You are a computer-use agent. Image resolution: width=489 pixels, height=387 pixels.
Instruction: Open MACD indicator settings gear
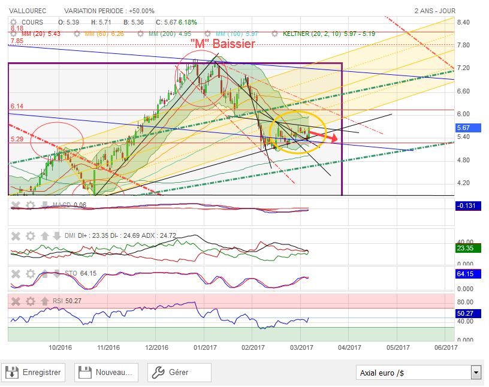[x=30, y=205]
